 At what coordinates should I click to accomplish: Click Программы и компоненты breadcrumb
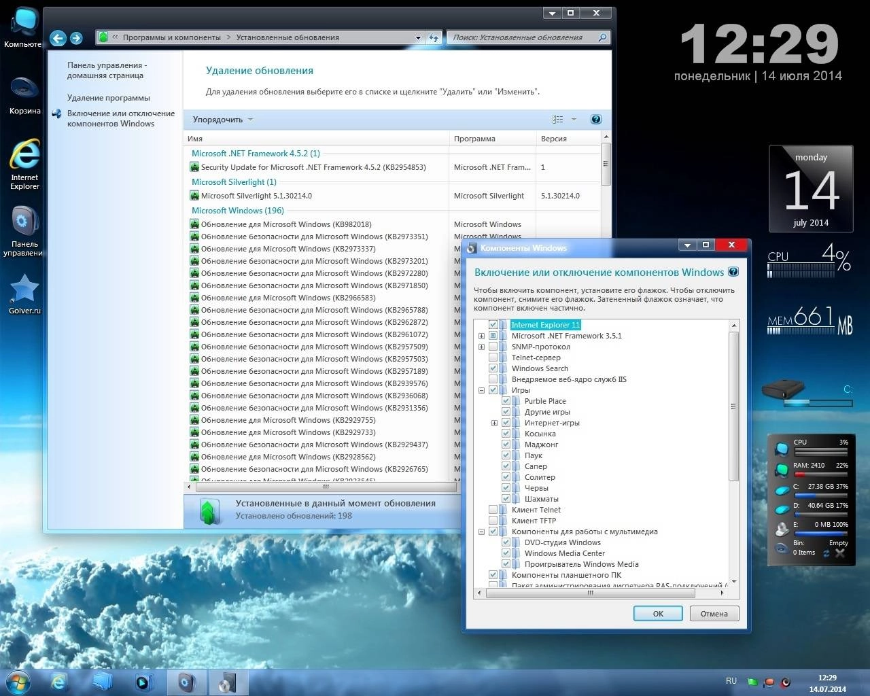[x=172, y=37]
